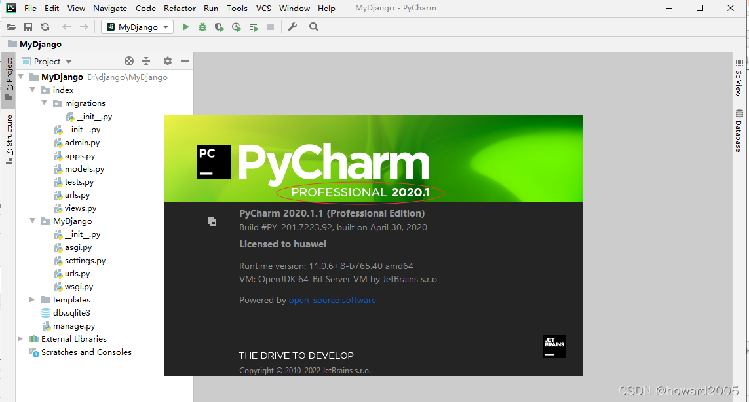This screenshot has width=749, height=402.
Task: Collapse the inner MyDjango package arrow
Action: (33, 221)
